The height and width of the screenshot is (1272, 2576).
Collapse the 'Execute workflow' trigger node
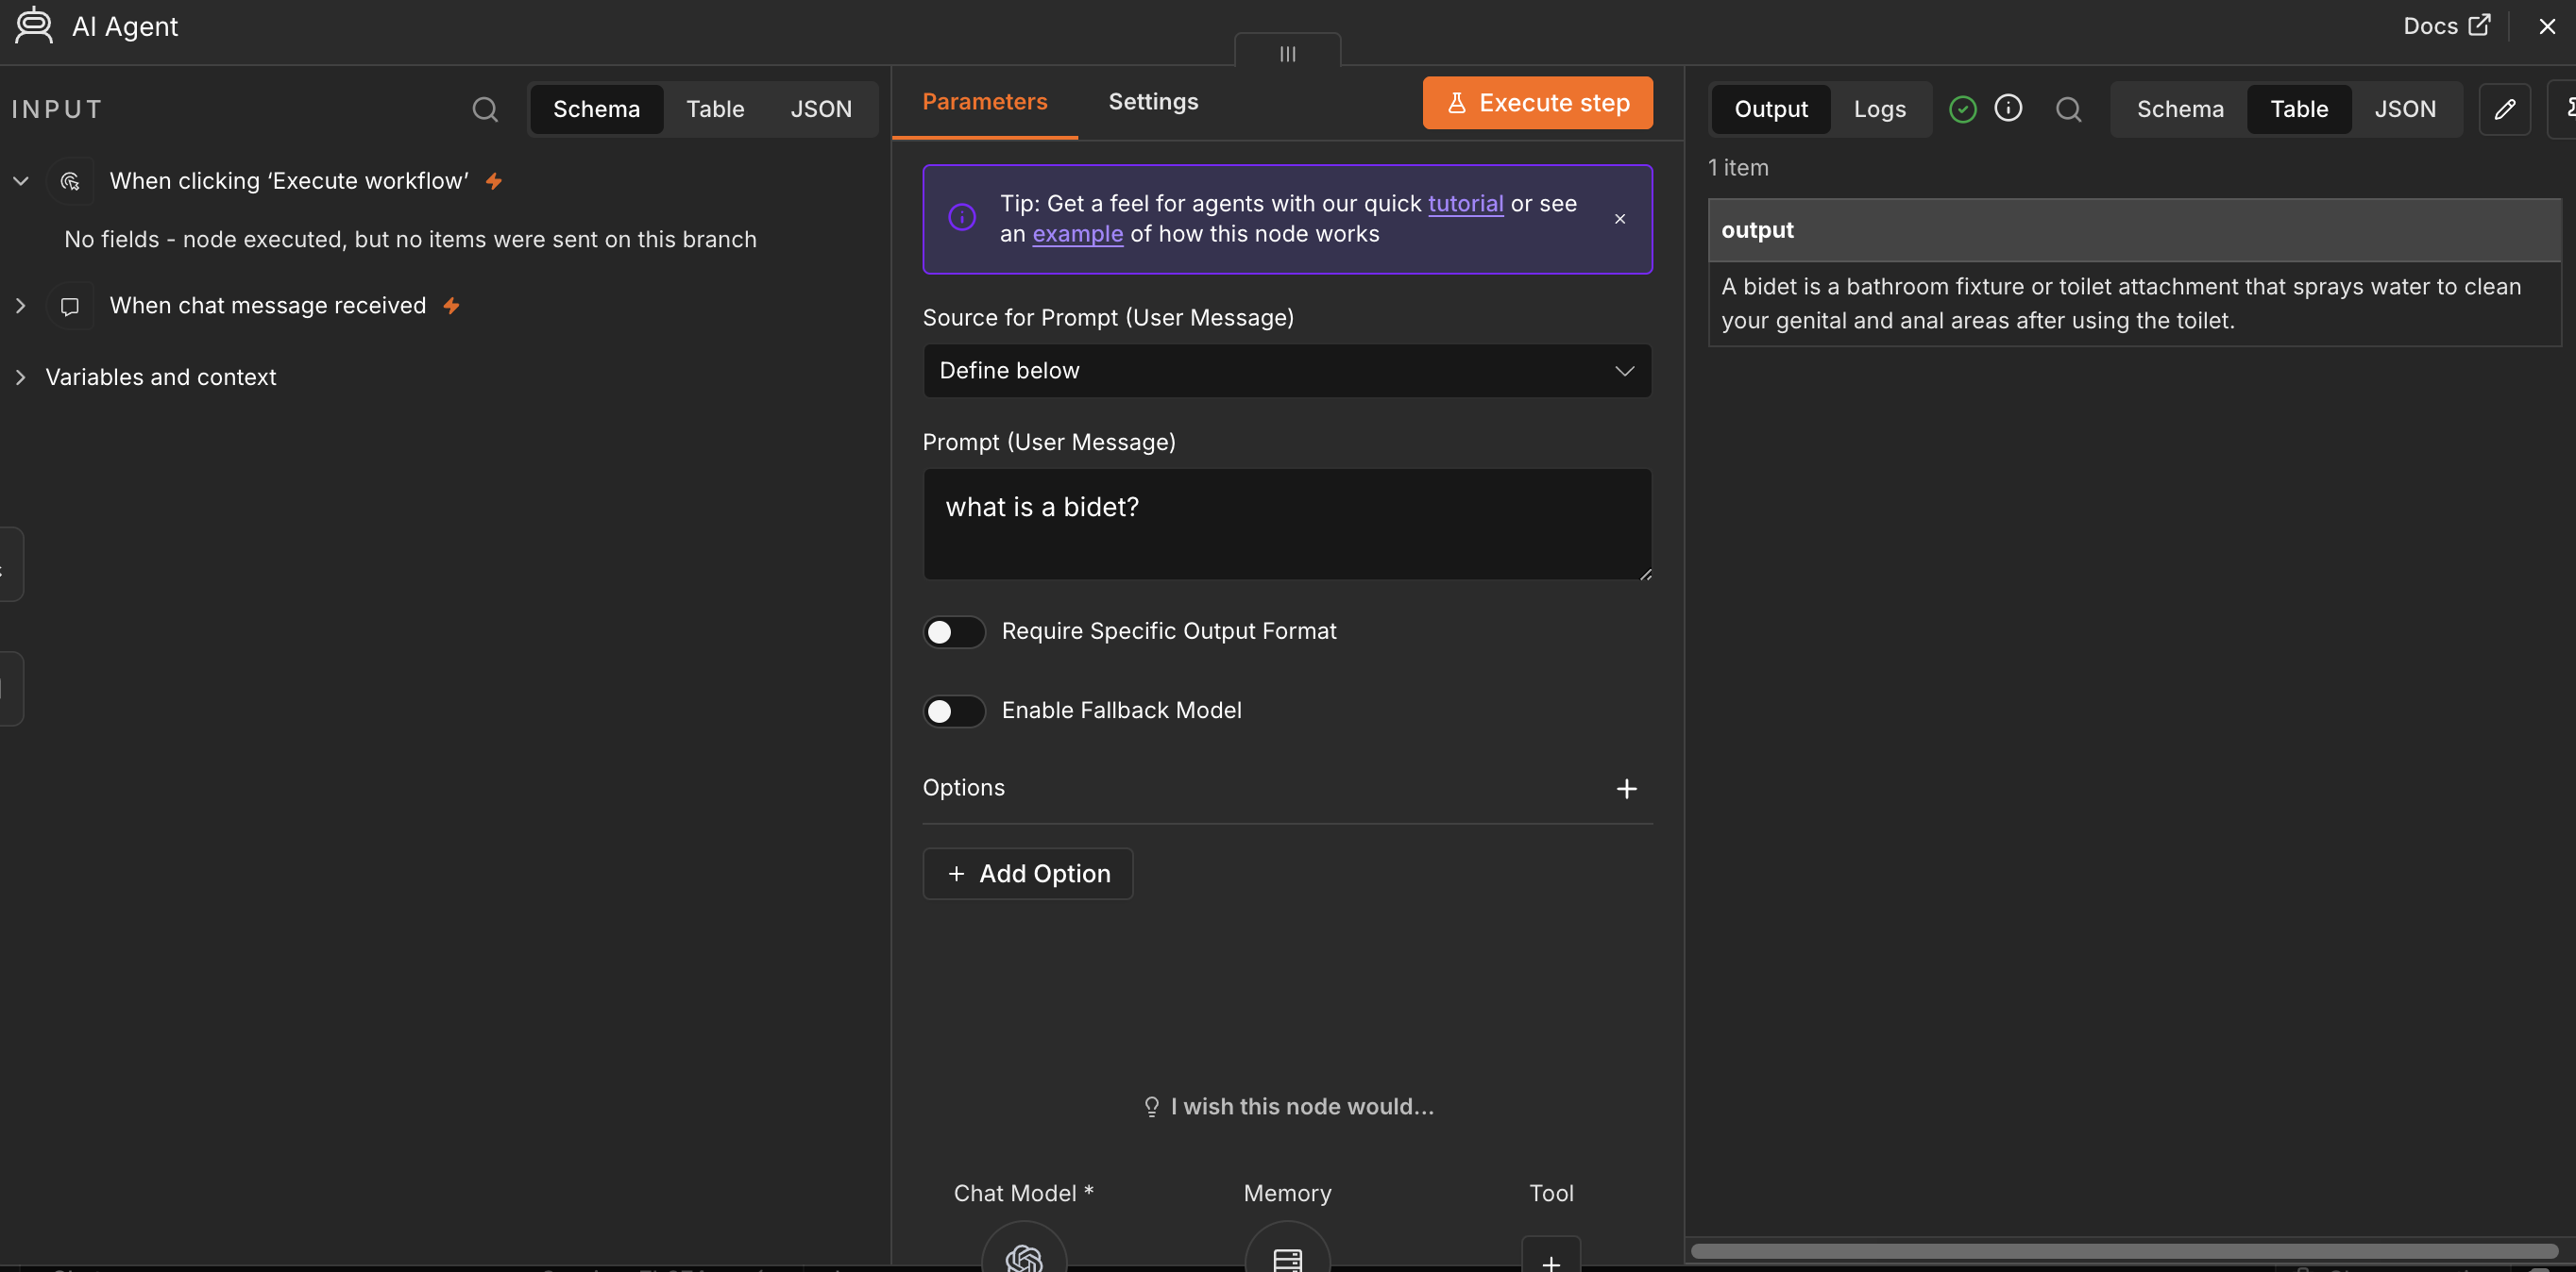click(x=21, y=181)
